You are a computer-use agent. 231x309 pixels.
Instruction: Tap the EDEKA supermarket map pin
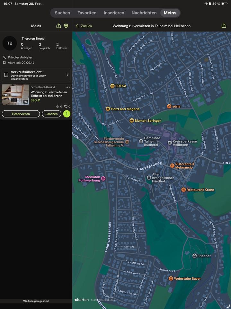[112, 86]
